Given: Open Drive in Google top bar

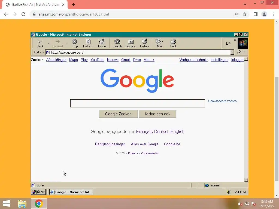Looking at the screenshot, I should coord(137,60).
